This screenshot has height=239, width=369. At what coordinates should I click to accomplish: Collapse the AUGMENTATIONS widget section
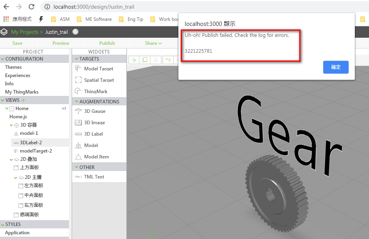tap(77, 101)
